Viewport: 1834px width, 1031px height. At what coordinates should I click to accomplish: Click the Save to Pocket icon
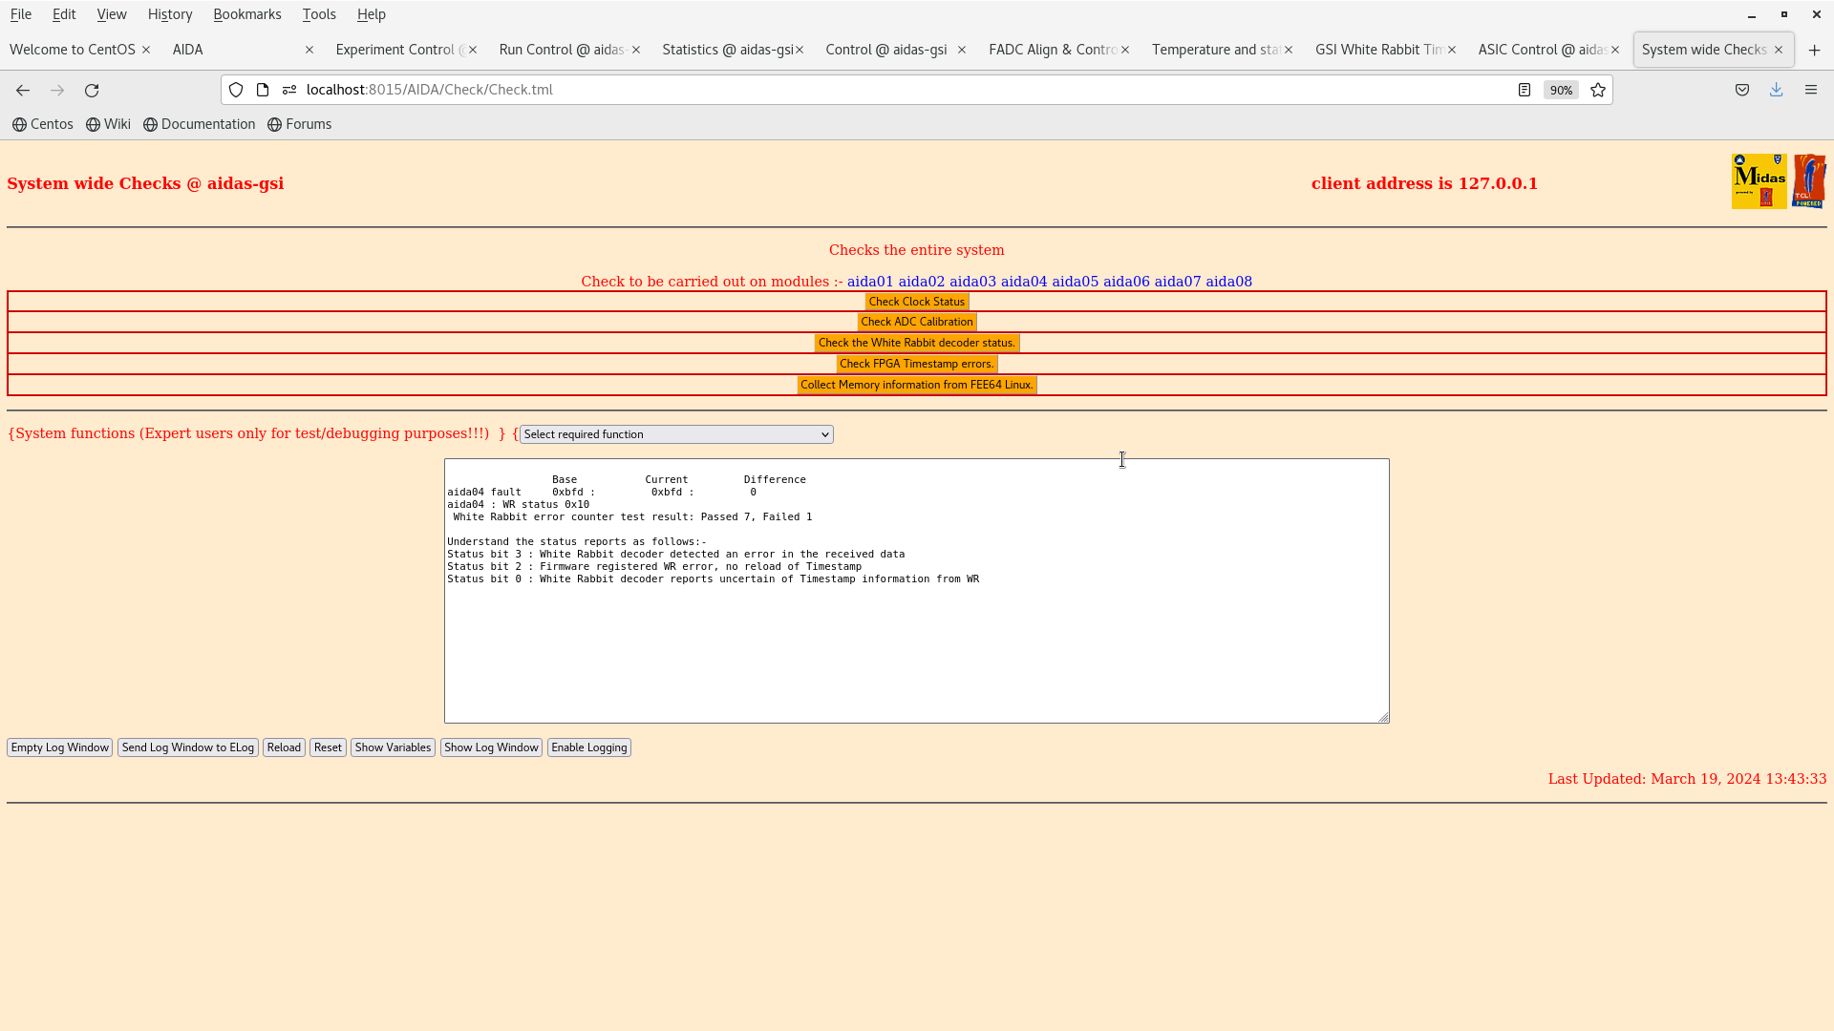[1742, 90]
